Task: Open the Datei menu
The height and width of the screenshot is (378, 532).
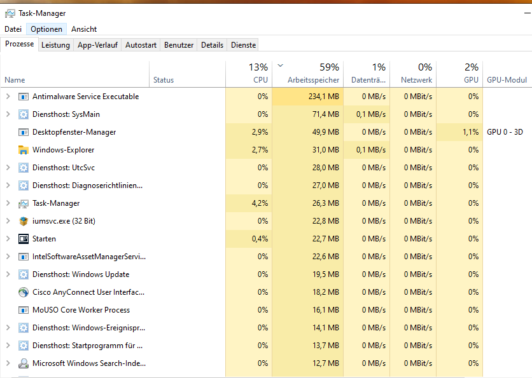Action: [13, 29]
